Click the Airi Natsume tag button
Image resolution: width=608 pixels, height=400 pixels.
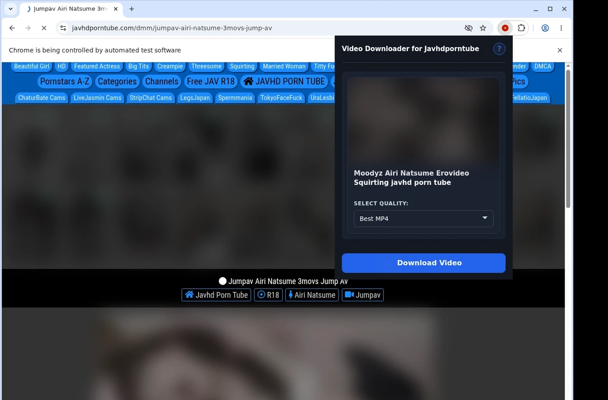pos(312,295)
